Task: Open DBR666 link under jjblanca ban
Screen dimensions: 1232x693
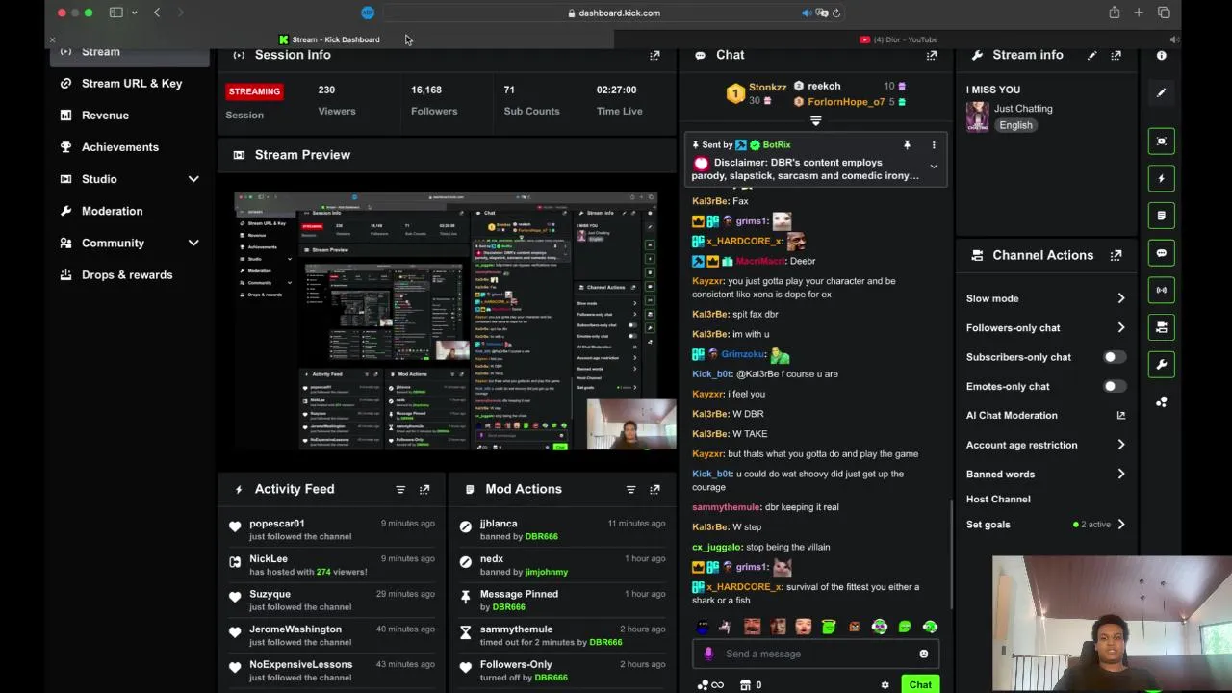Action: click(541, 537)
